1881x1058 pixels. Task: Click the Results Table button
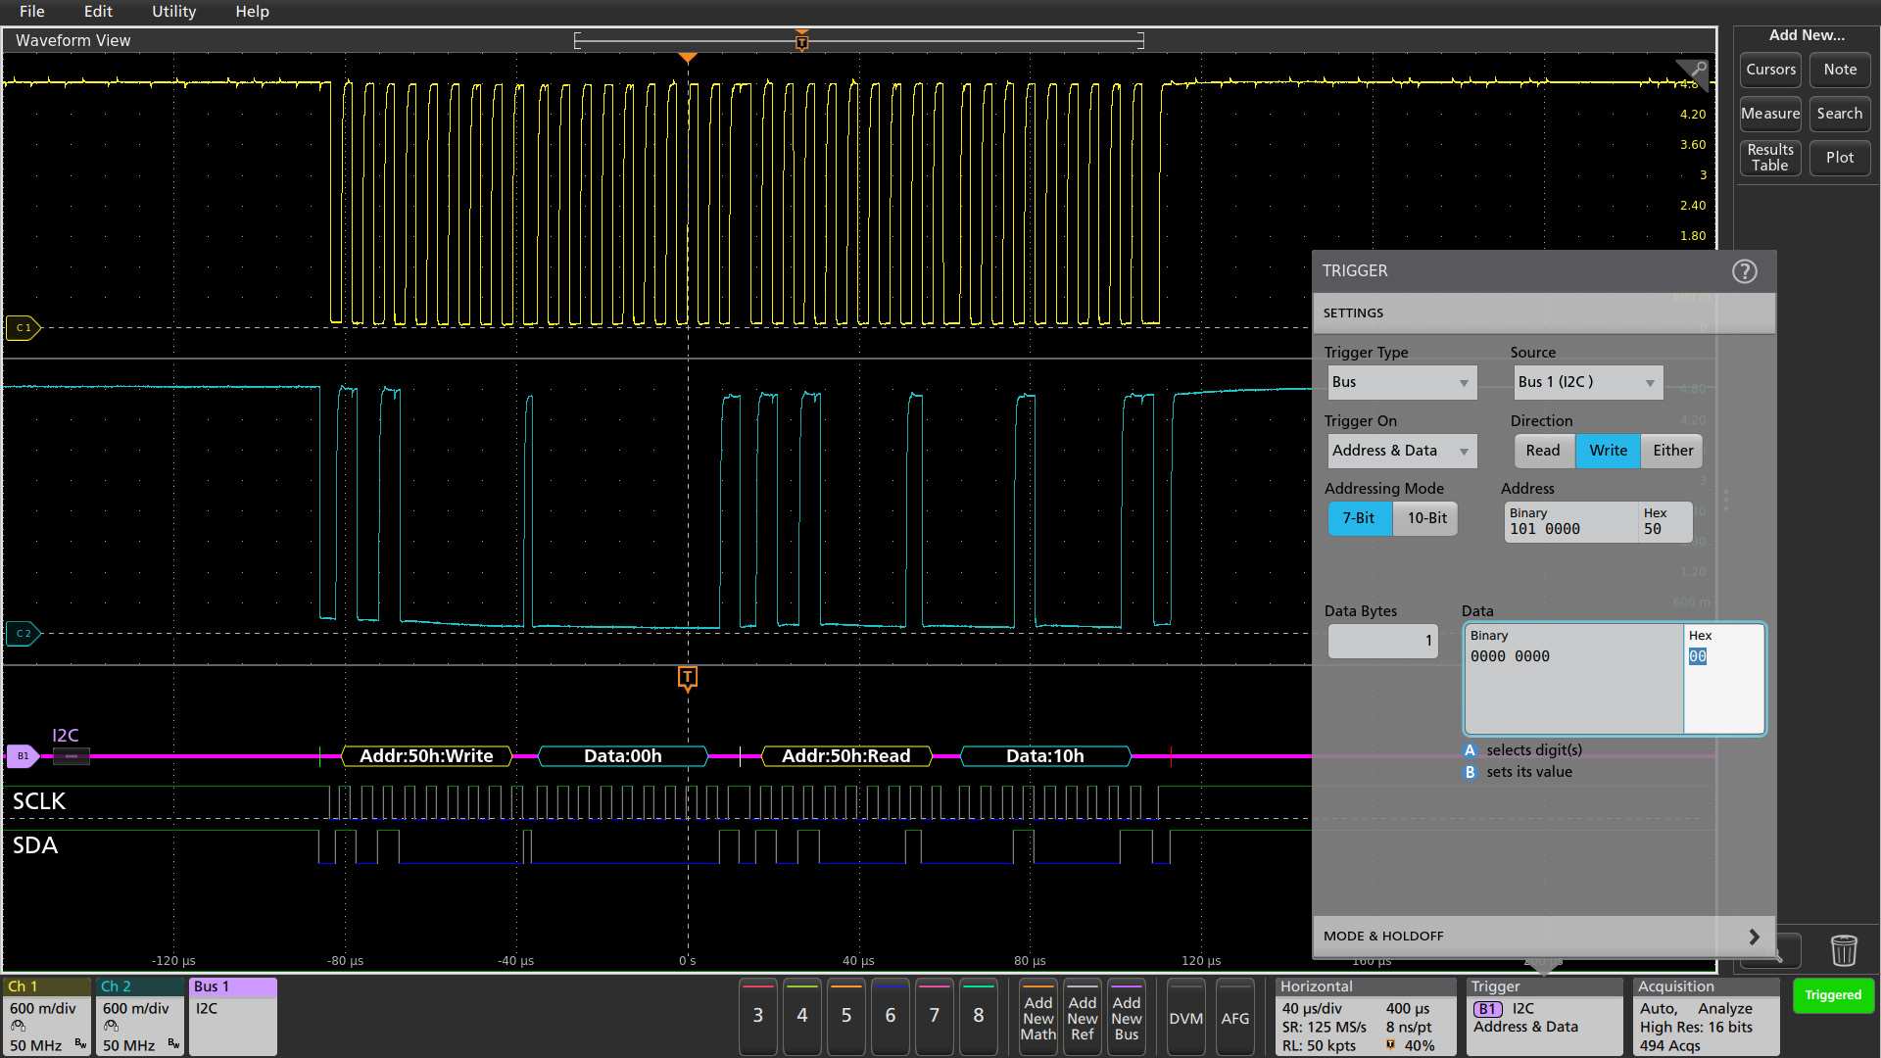[x=1770, y=158]
